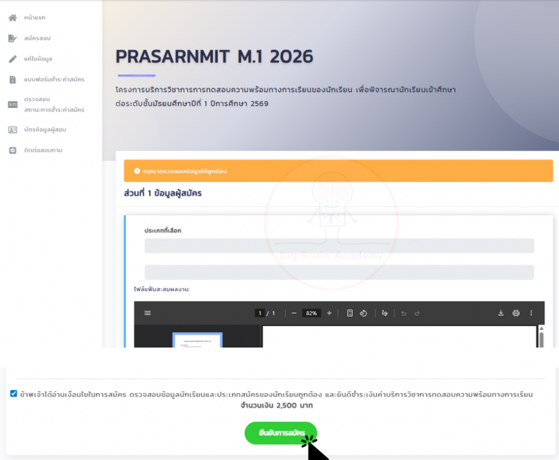Open แก้ไขข้อมูล edit info page
559x460 pixels.
38,58
